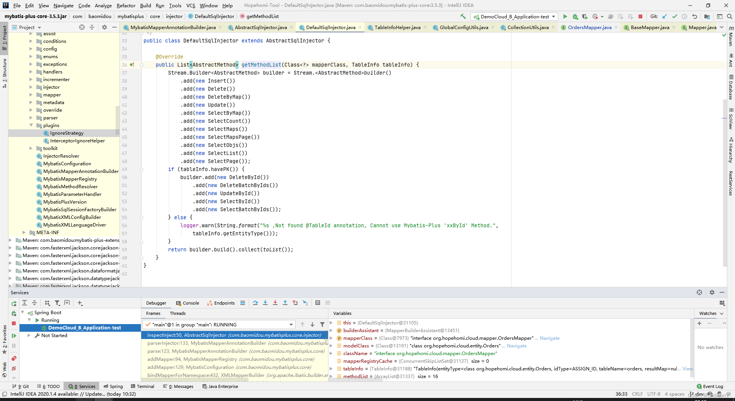Rerun the service in the Services sidebar
Viewport: 735px width, 401px height.
tap(14, 303)
